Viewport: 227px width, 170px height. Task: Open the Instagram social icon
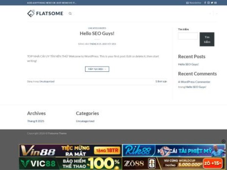coord(208,3)
